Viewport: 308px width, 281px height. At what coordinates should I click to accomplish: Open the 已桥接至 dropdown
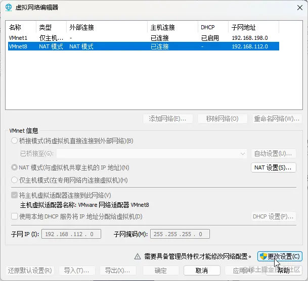(x=152, y=153)
